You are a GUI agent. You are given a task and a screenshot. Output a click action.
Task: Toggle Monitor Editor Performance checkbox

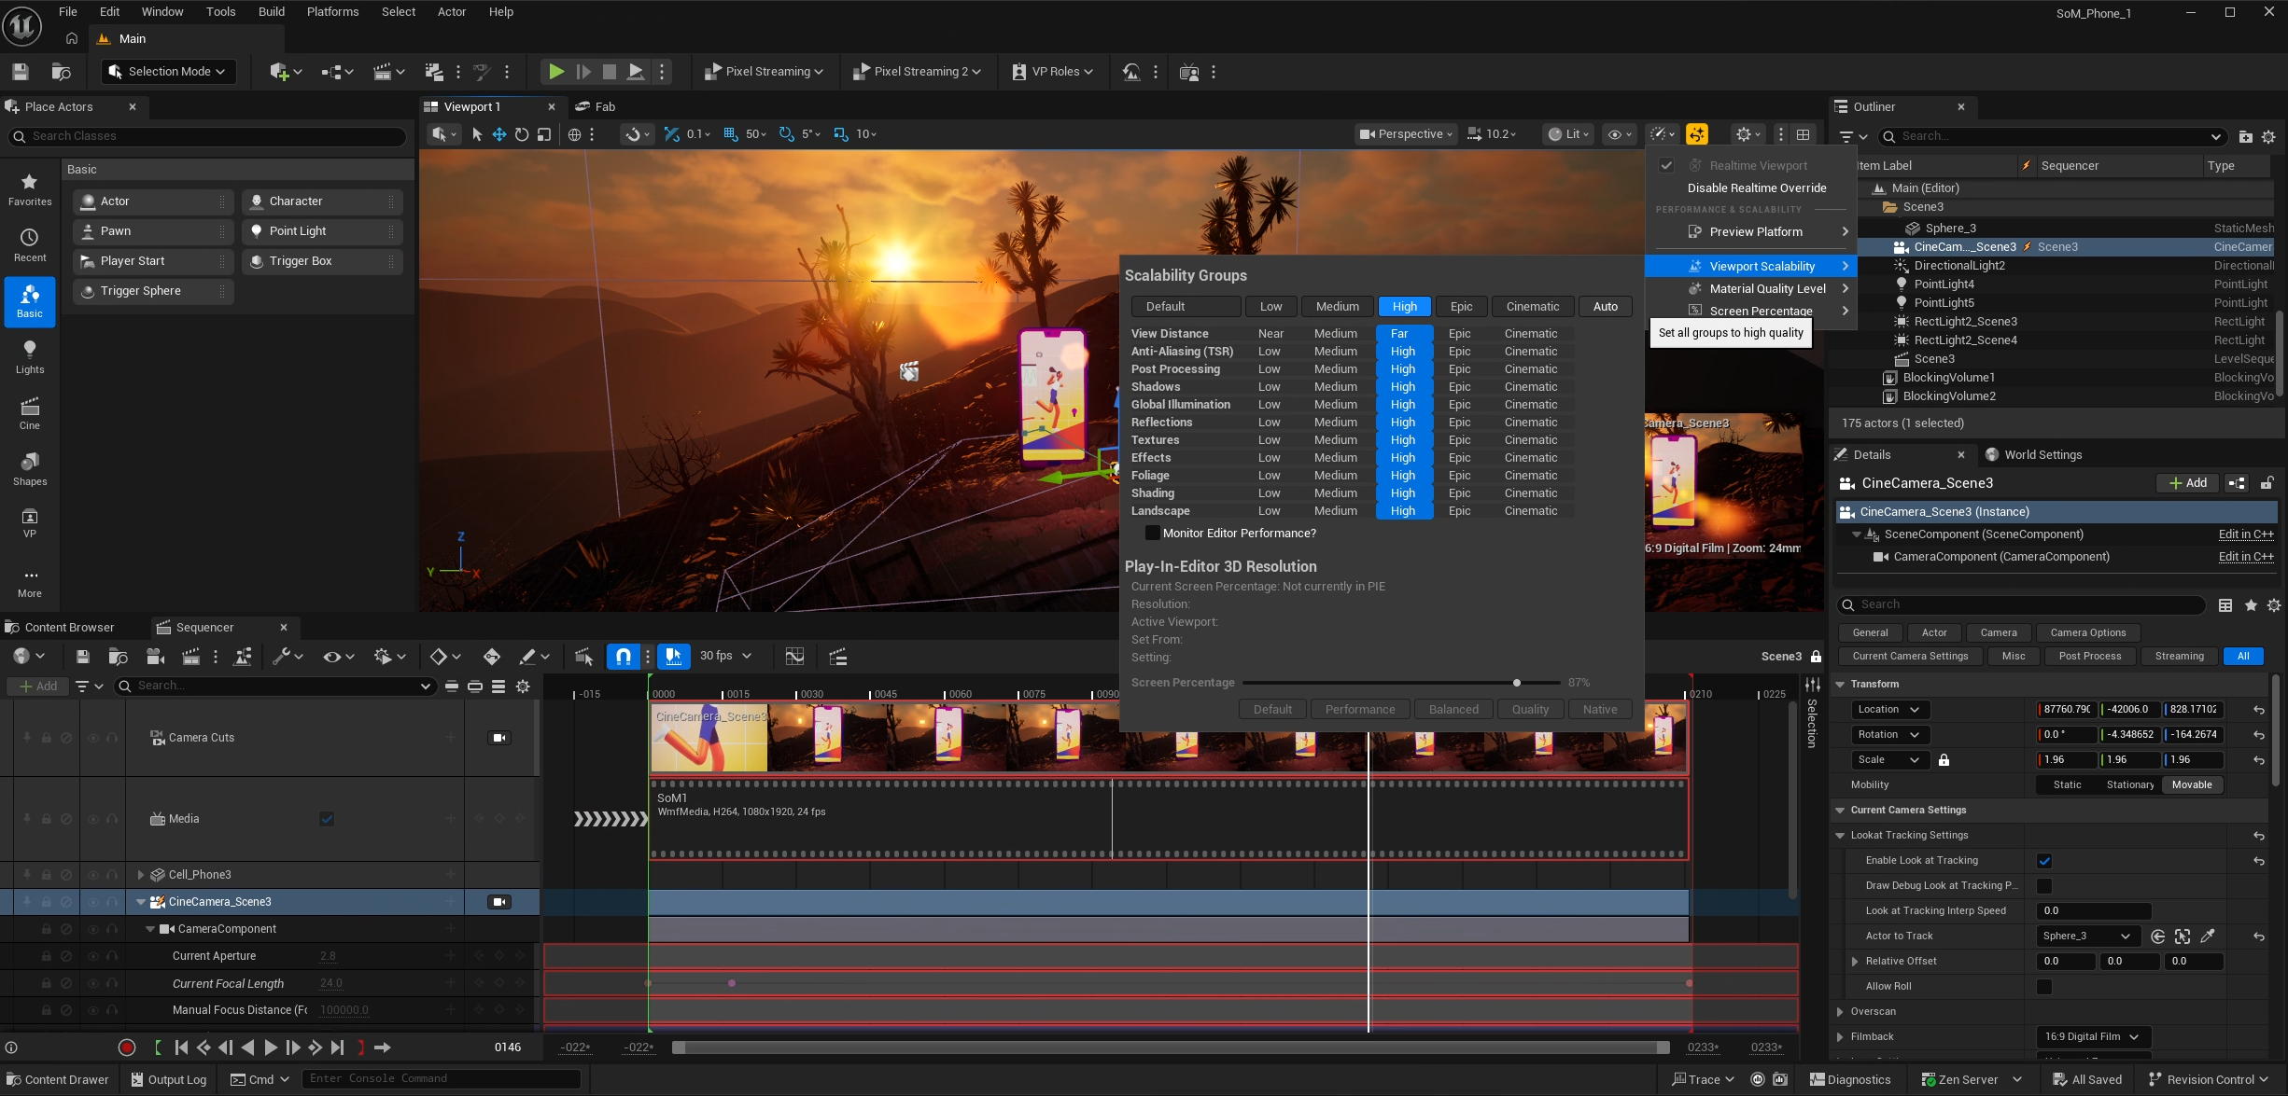1153,534
